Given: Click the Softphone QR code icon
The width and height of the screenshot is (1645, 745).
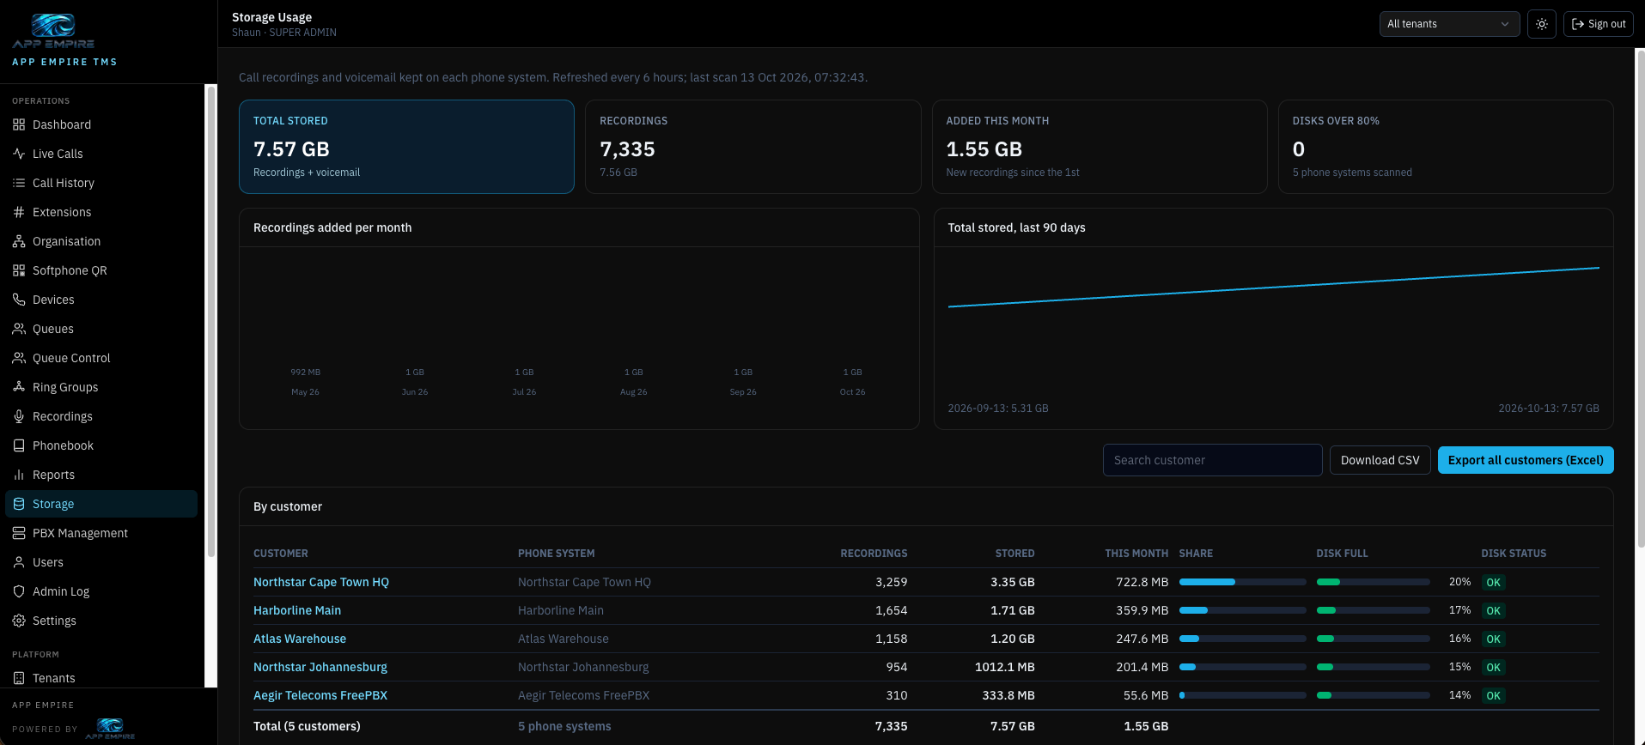Looking at the screenshot, I should tap(19, 270).
